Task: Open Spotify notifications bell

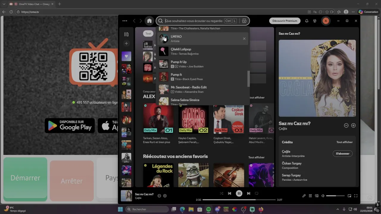Action: (307, 21)
